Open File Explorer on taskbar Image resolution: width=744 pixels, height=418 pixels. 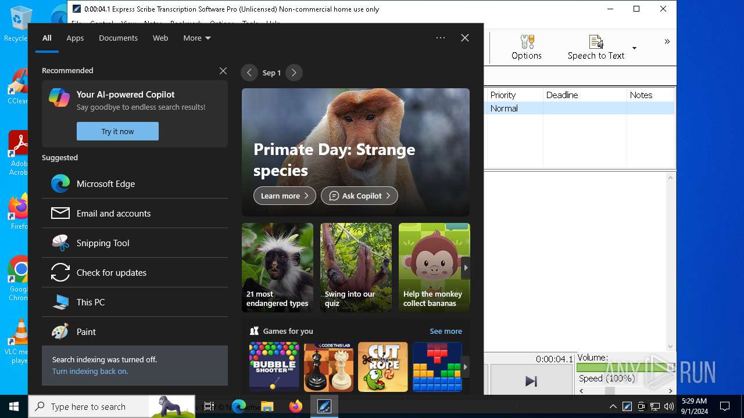click(x=267, y=406)
